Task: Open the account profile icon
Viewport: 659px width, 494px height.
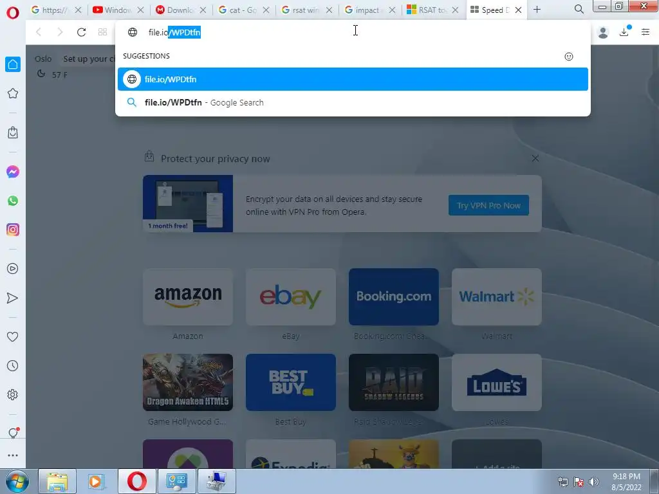Action: [603, 32]
